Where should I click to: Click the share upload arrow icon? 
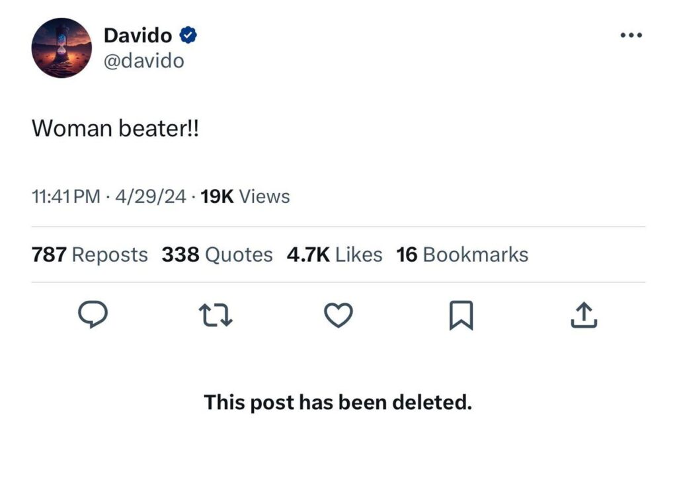(x=584, y=317)
